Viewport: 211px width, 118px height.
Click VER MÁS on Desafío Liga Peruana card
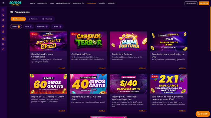tap(62, 68)
